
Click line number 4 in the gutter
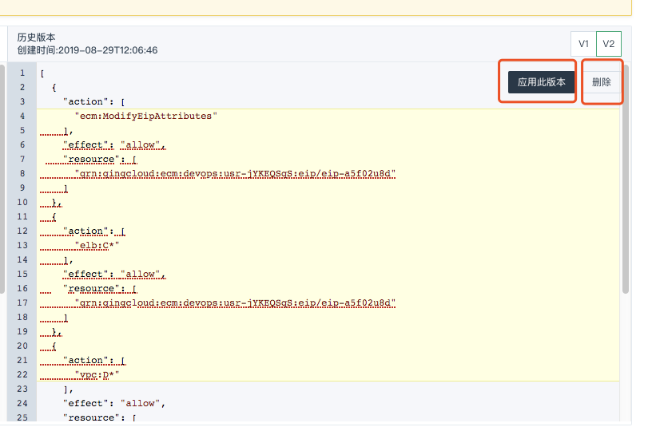[x=22, y=117]
